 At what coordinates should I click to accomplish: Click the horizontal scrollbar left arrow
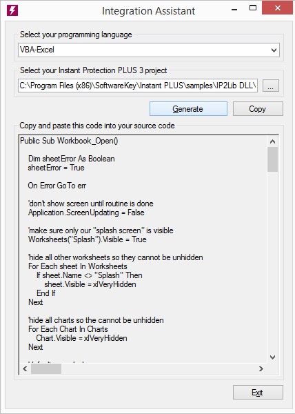pos(25,368)
